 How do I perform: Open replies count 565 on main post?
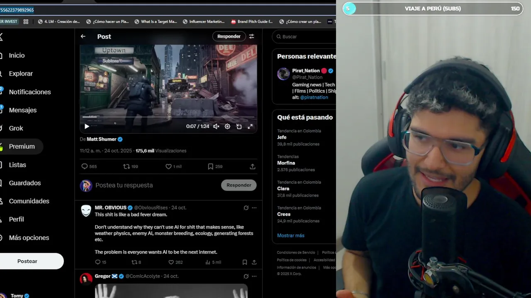(x=89, y=166)
